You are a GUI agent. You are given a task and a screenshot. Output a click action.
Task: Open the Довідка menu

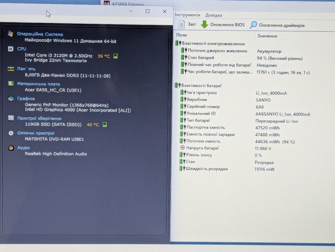click(x=214, y=15)
